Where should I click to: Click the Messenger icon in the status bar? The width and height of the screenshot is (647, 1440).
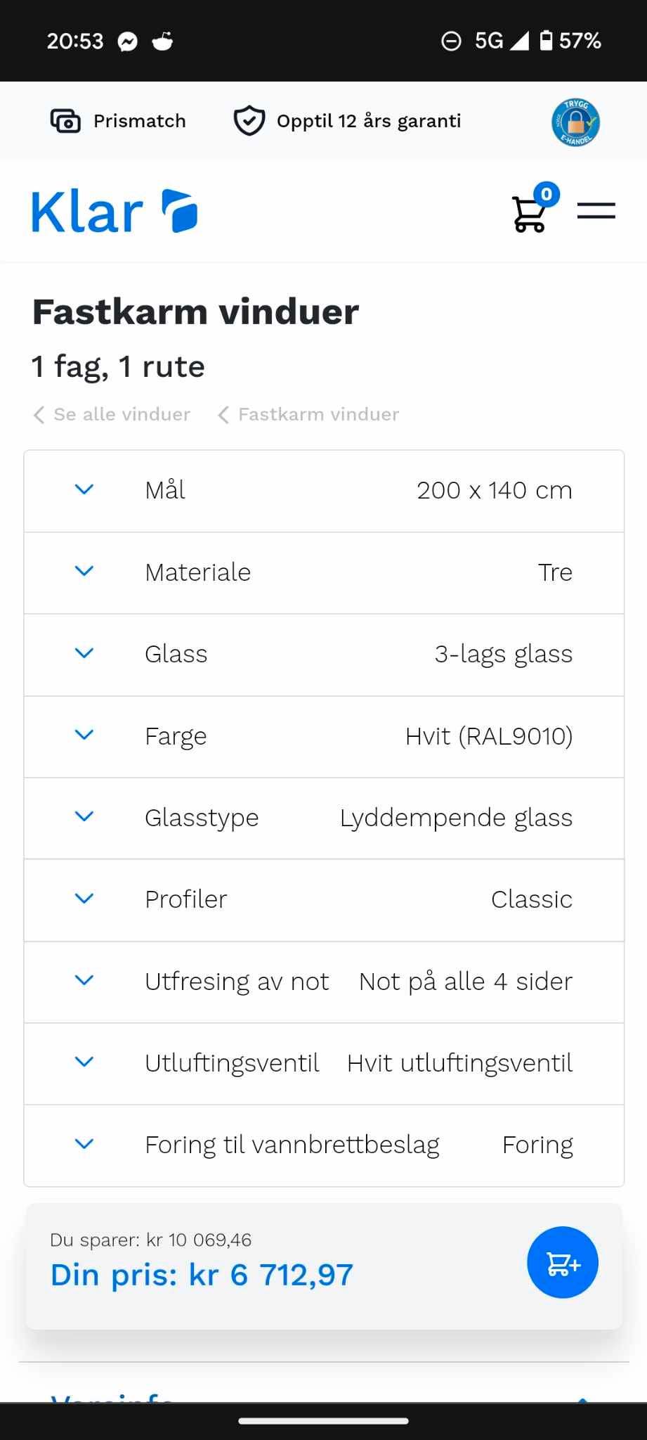pyautogui.click(x=125, y=40)
